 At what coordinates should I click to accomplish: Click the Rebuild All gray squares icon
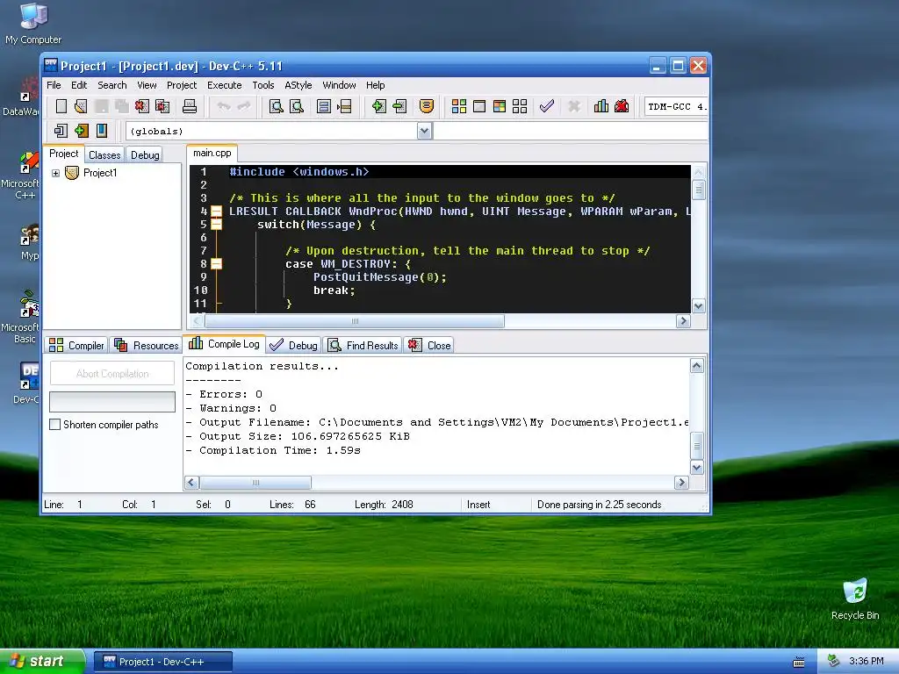[520, 106]
